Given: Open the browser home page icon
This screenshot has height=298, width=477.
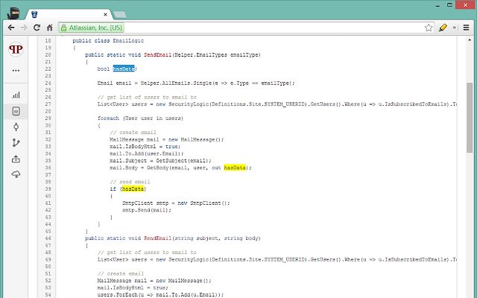Looking at the screenshot, I should 50,28.
